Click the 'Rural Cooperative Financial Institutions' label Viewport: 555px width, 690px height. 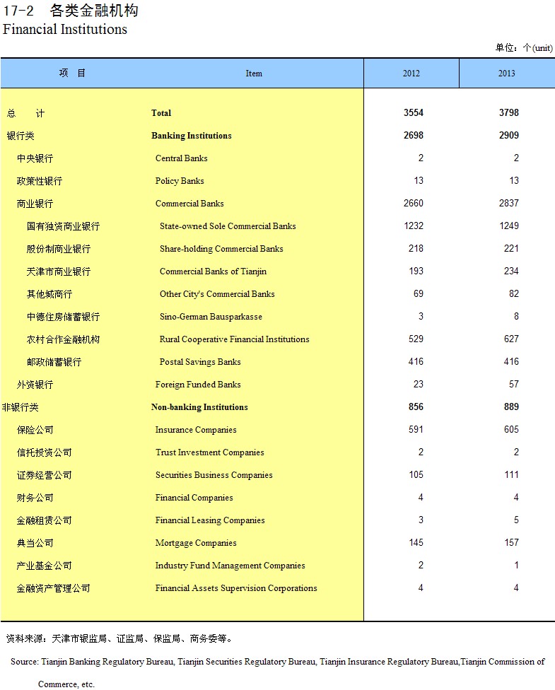click(234, 339)
